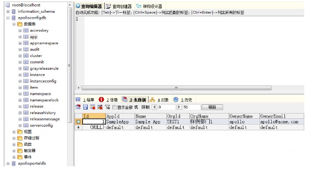
Task: Click the limit offset field showing 0
Action: 167,107
